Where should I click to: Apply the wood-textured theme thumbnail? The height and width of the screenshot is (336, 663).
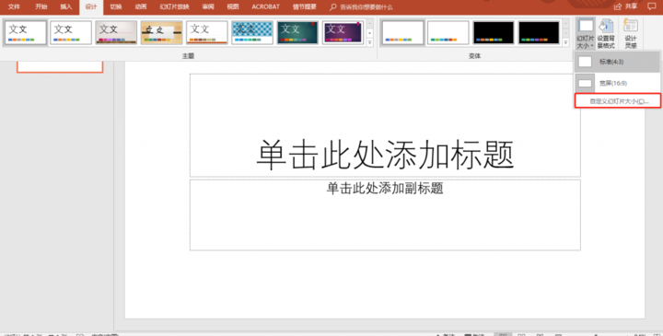click(x=161, y=32)
